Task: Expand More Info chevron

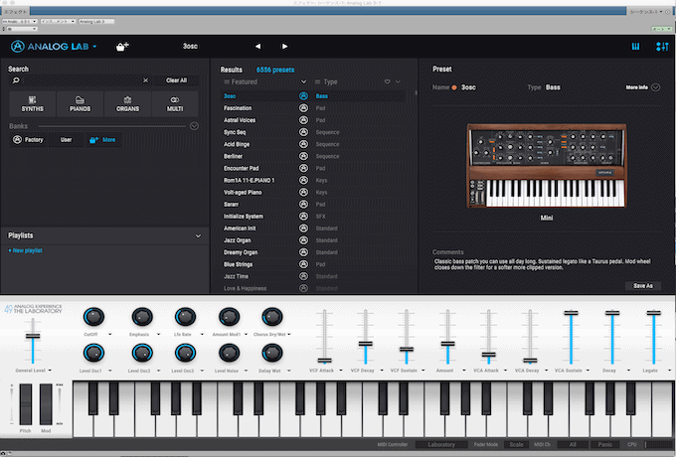Action: (x=656, y=87)
